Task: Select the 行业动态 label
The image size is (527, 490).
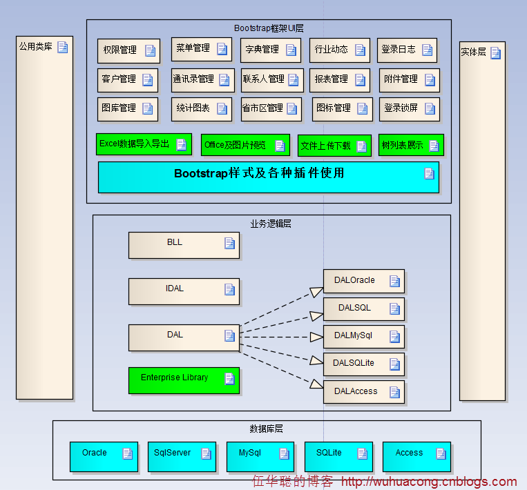Action: [332, 50]
